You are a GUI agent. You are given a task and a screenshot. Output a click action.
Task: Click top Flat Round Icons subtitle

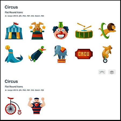coord(14,12)
